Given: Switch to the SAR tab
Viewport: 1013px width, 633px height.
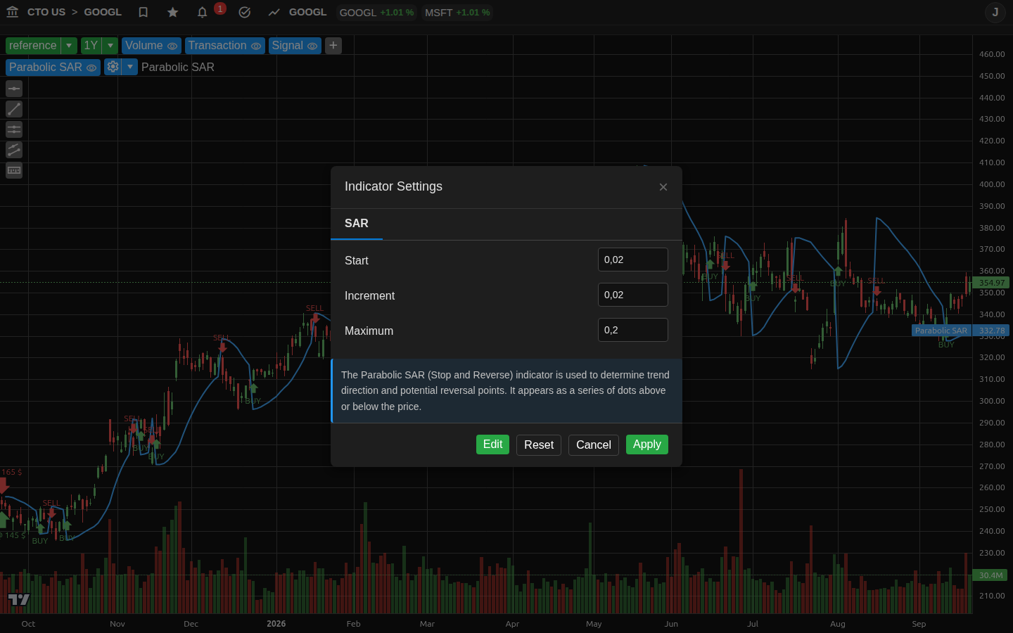Looking at the screenshot, I should (357, 224).
